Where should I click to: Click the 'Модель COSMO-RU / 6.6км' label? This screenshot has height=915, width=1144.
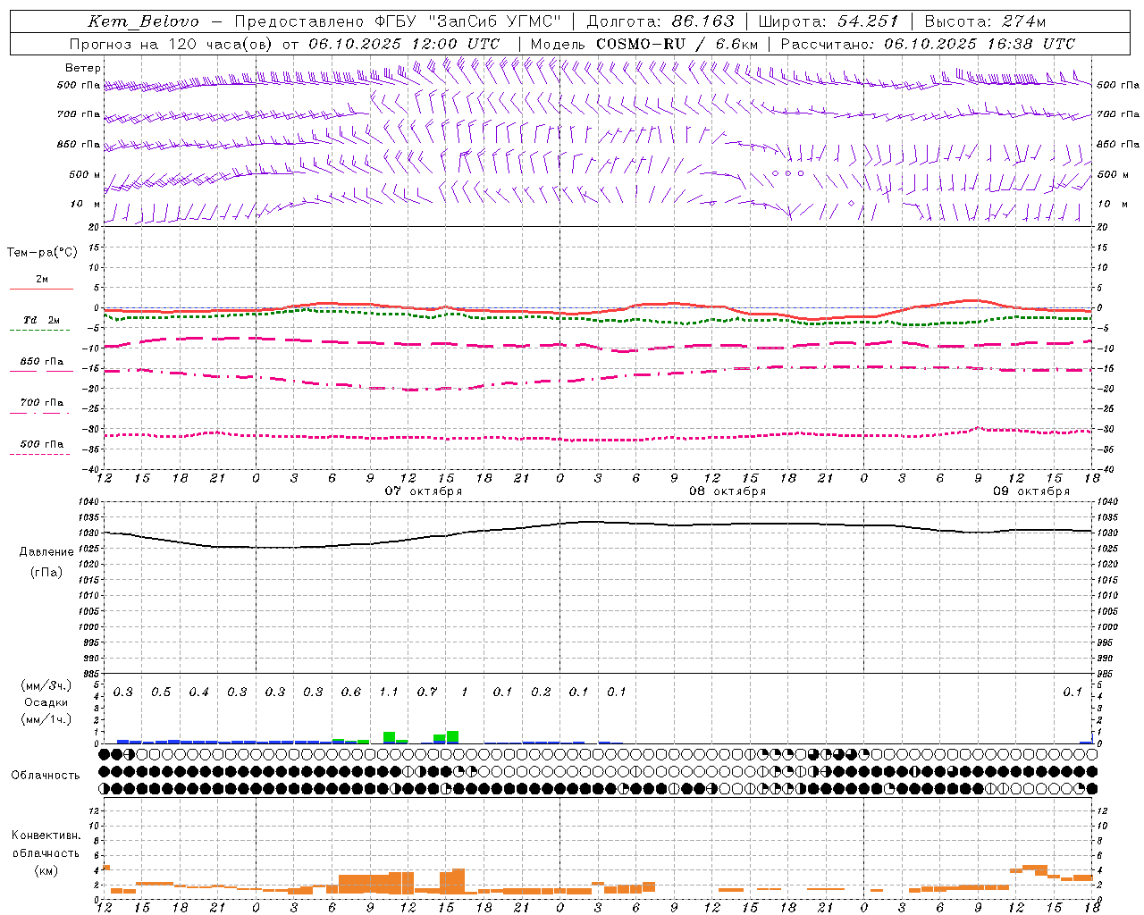644,44
